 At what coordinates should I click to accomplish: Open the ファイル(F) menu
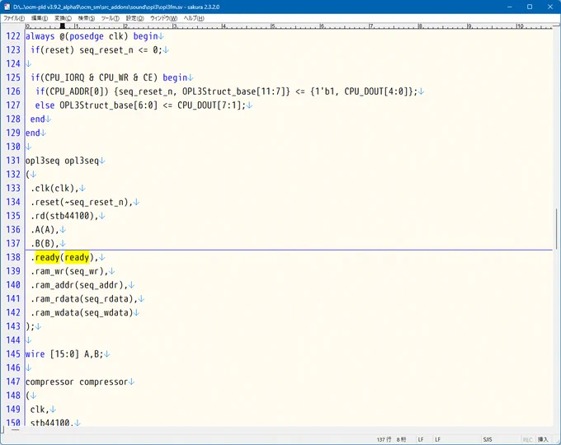point(14,18)
